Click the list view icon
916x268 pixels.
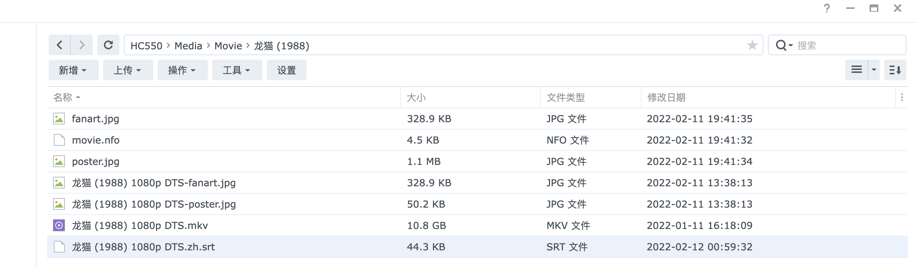[857, 70]
